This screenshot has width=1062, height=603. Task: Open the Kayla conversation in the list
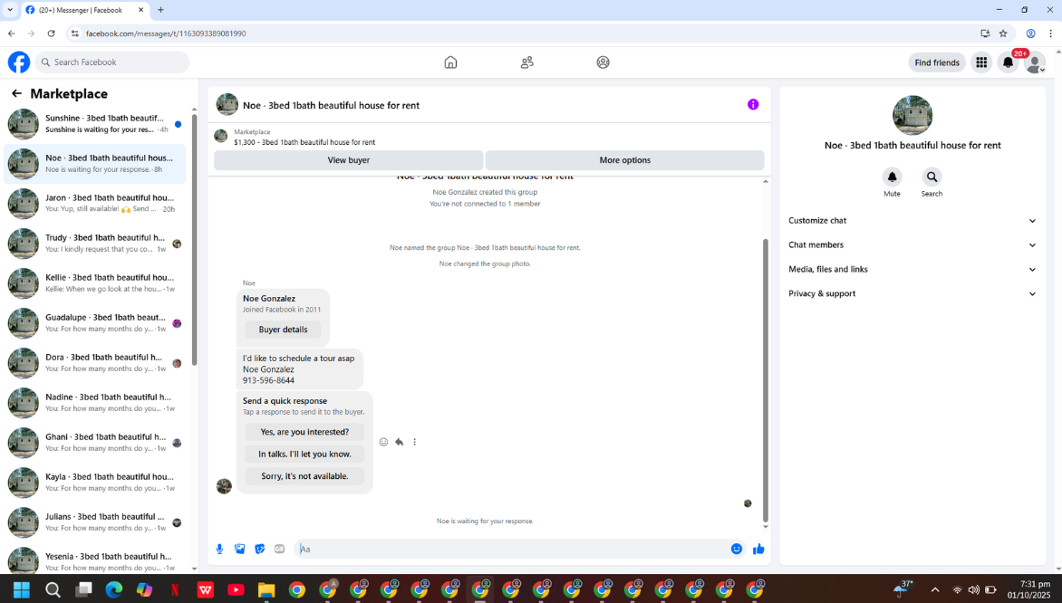point(95,483)
